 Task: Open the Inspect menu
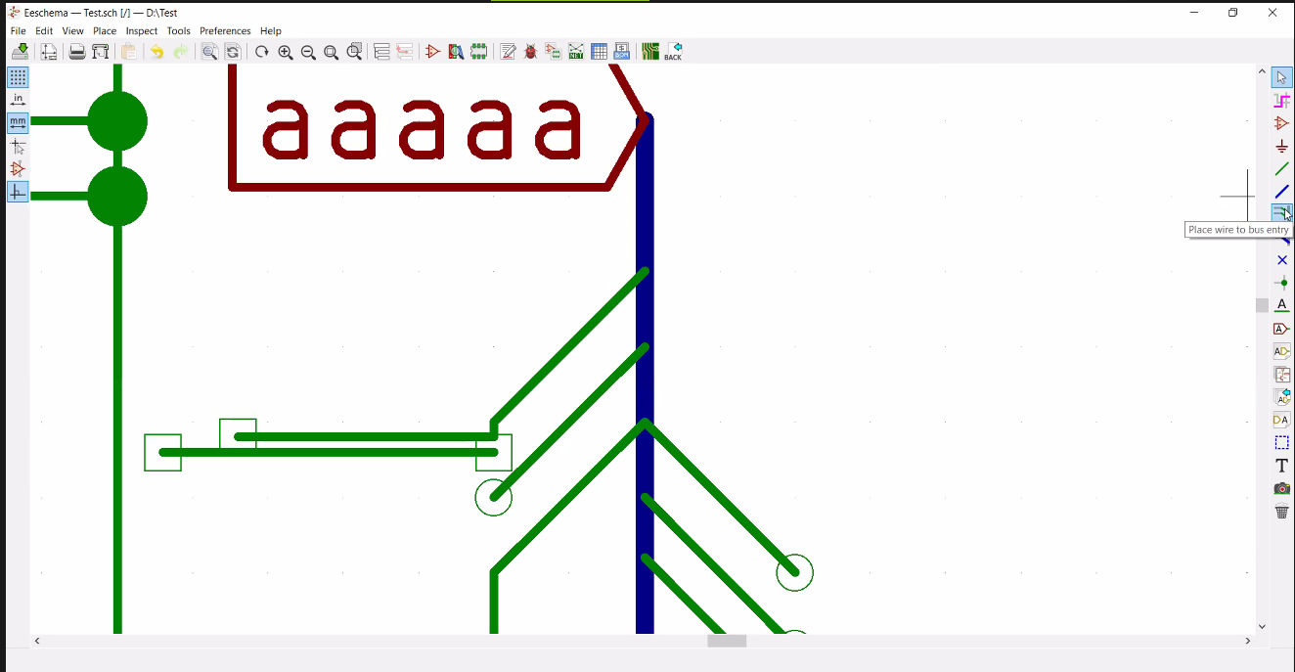(x=142, y=31)
